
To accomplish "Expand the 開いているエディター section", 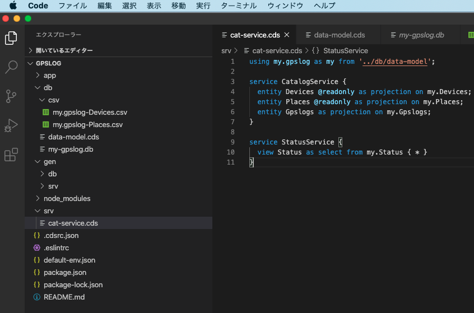I will (x=30, y=50).
